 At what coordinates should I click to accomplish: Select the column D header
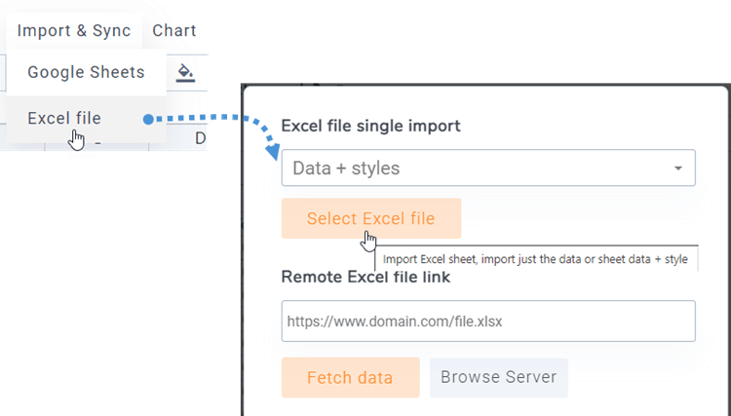click(x=201, y=138)
